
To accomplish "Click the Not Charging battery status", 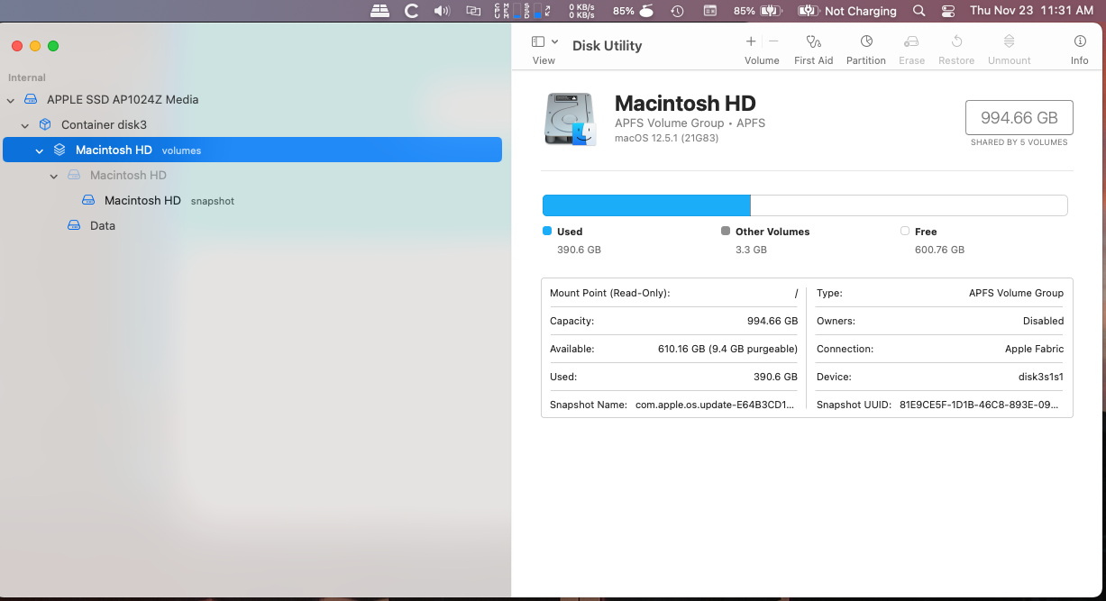I will tap(847, 11).
